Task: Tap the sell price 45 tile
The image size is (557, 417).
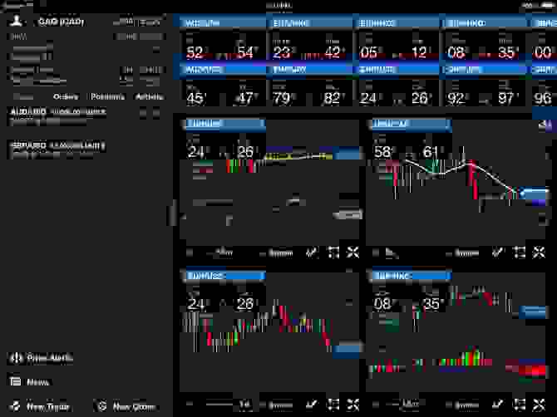Action: point(199,93)
